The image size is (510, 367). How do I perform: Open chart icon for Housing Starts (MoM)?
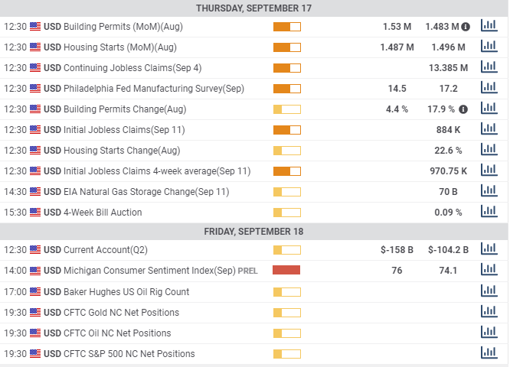(x=489, y=47)
